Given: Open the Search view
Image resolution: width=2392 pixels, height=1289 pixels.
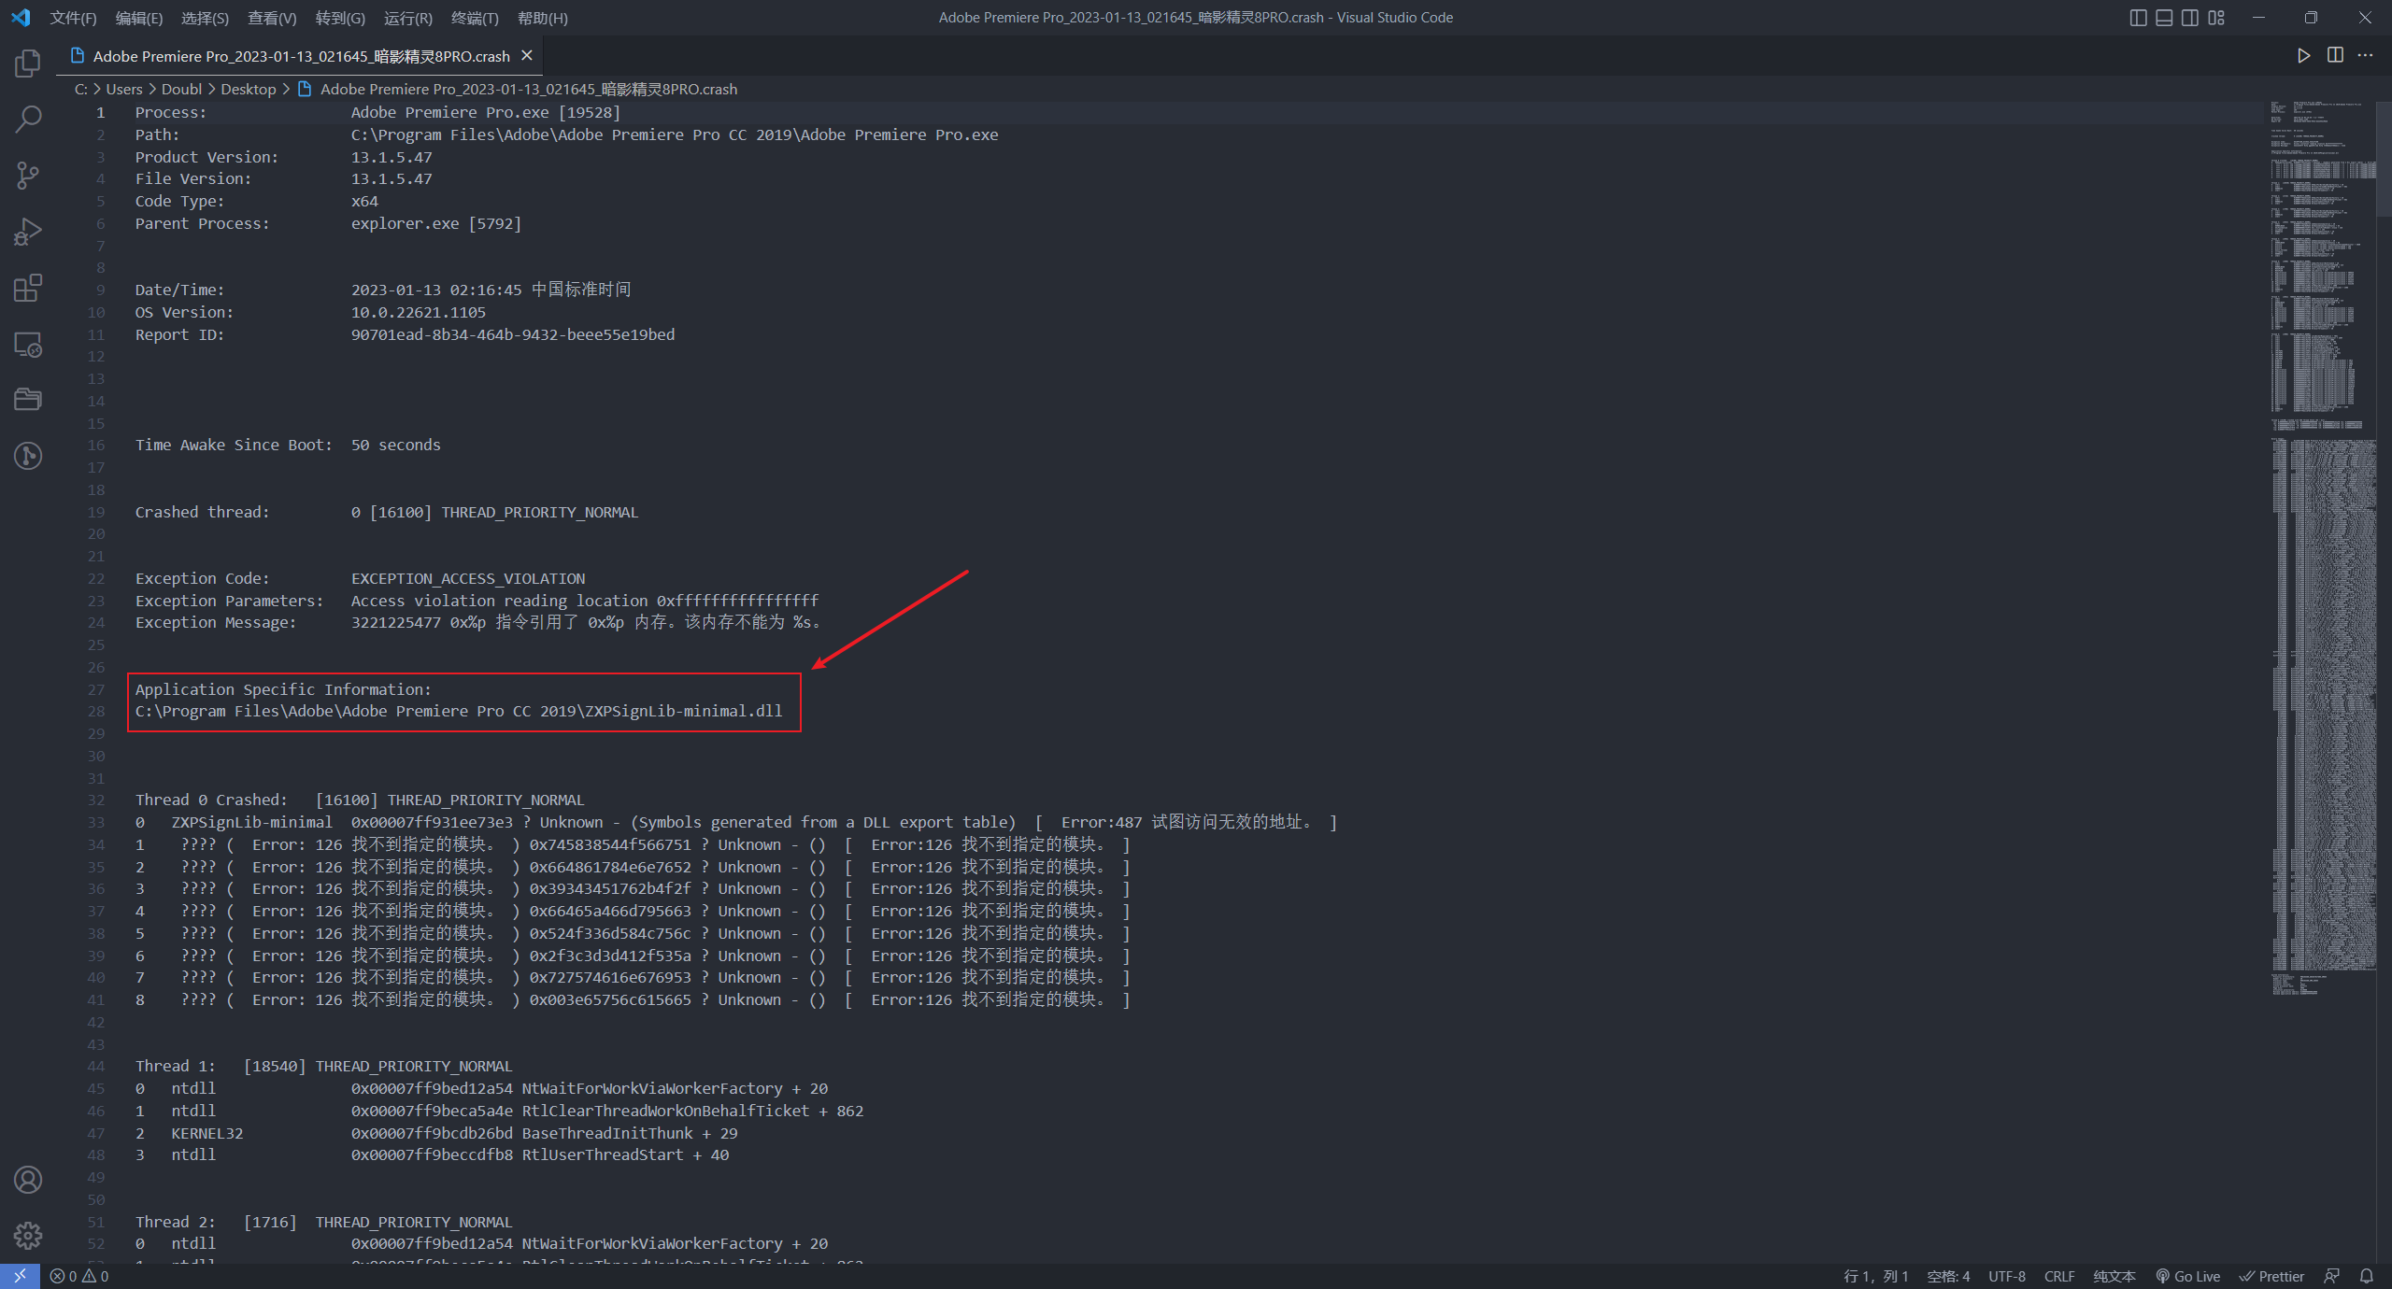Looking at the screenshot, I should 28,120.
